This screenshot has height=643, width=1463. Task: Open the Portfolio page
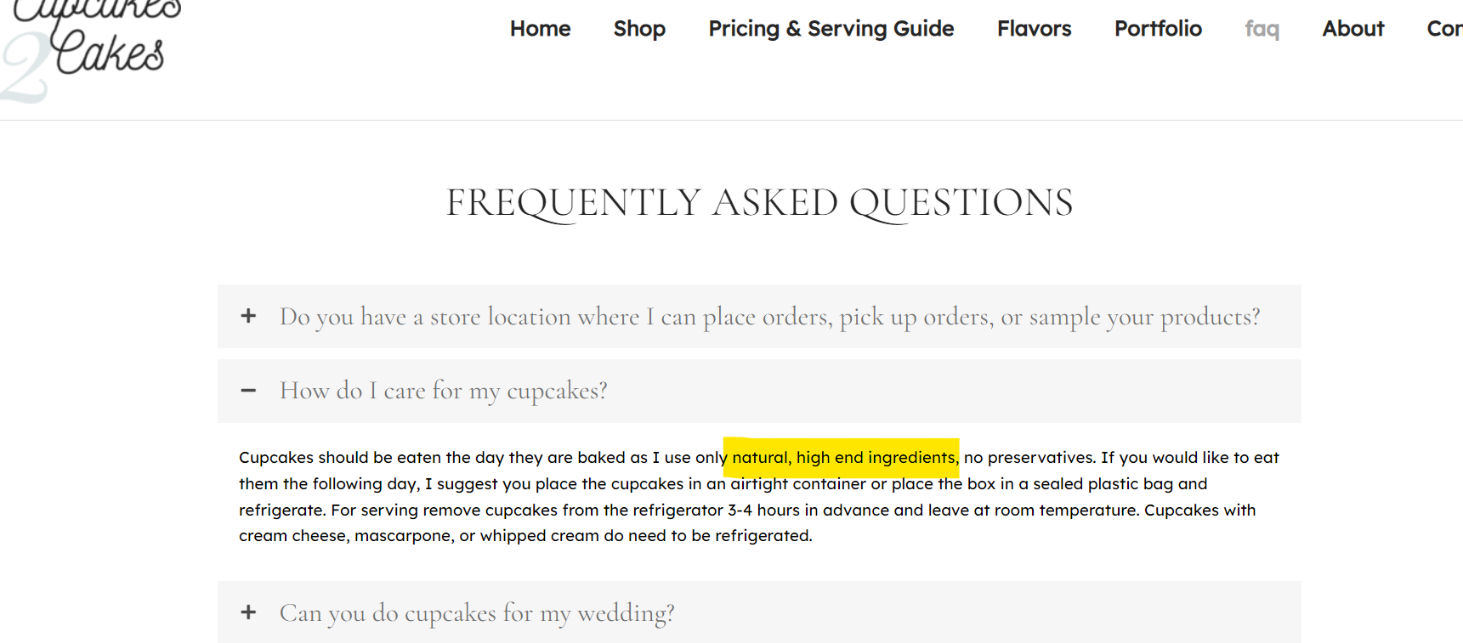pyautogui.click(x=1158, y=29)
